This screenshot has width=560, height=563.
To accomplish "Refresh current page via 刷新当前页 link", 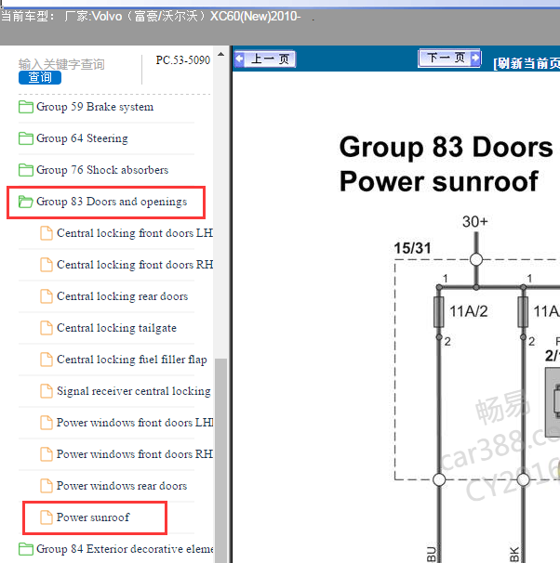I will click(527, 63).
